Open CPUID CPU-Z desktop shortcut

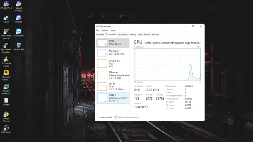point(6,5)
